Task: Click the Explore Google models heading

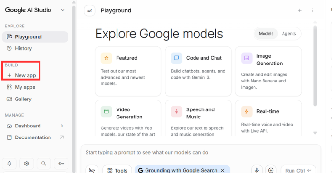Action: pos(159,34)
